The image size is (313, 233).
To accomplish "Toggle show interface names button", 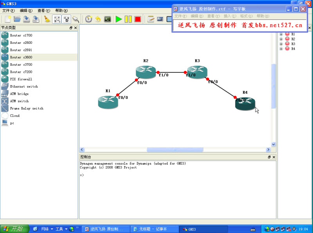I will 57,19.
